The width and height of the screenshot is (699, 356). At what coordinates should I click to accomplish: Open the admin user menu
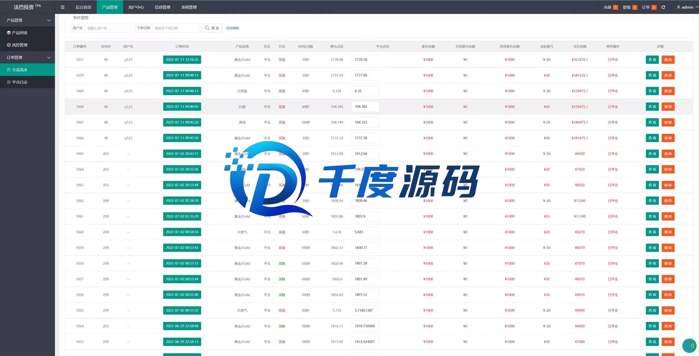click(687, 7)
